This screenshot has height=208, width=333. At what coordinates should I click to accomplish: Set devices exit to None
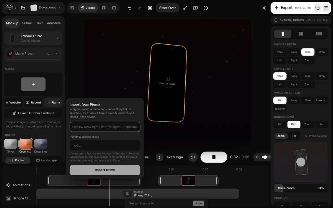pos(280,76)
